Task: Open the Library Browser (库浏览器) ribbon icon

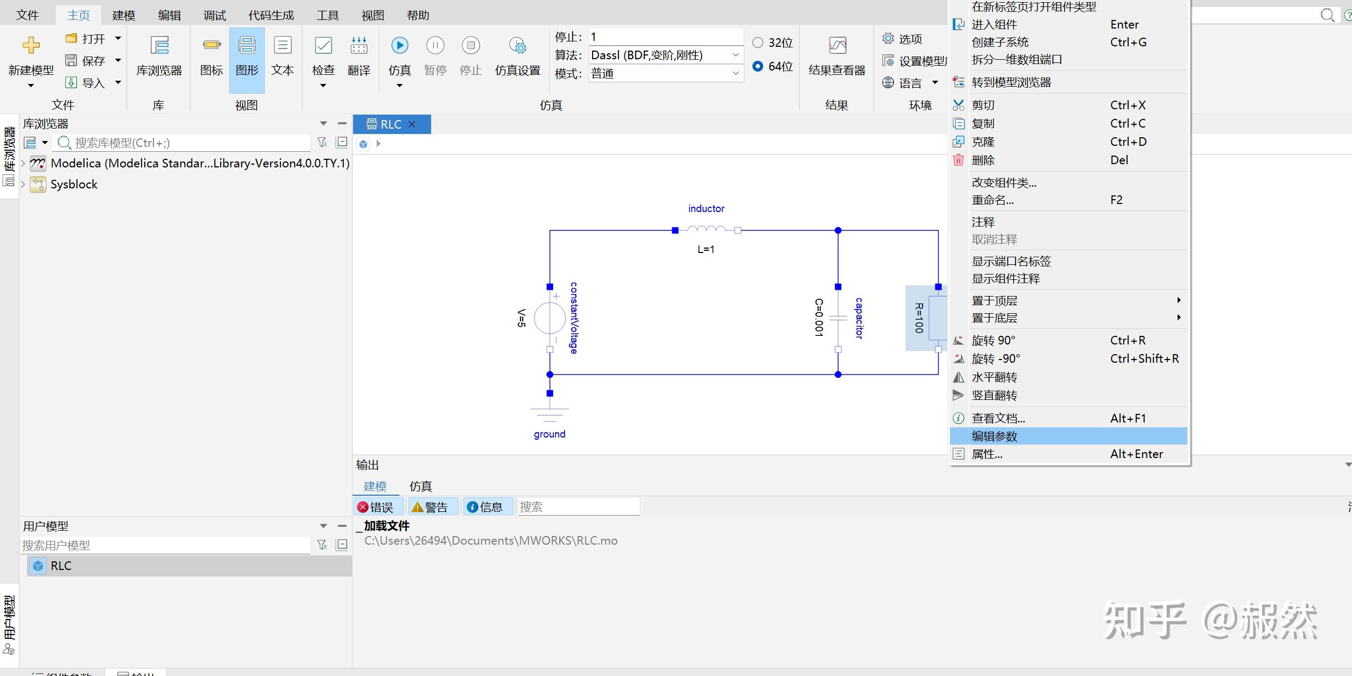Action: (x=159, y=45)
